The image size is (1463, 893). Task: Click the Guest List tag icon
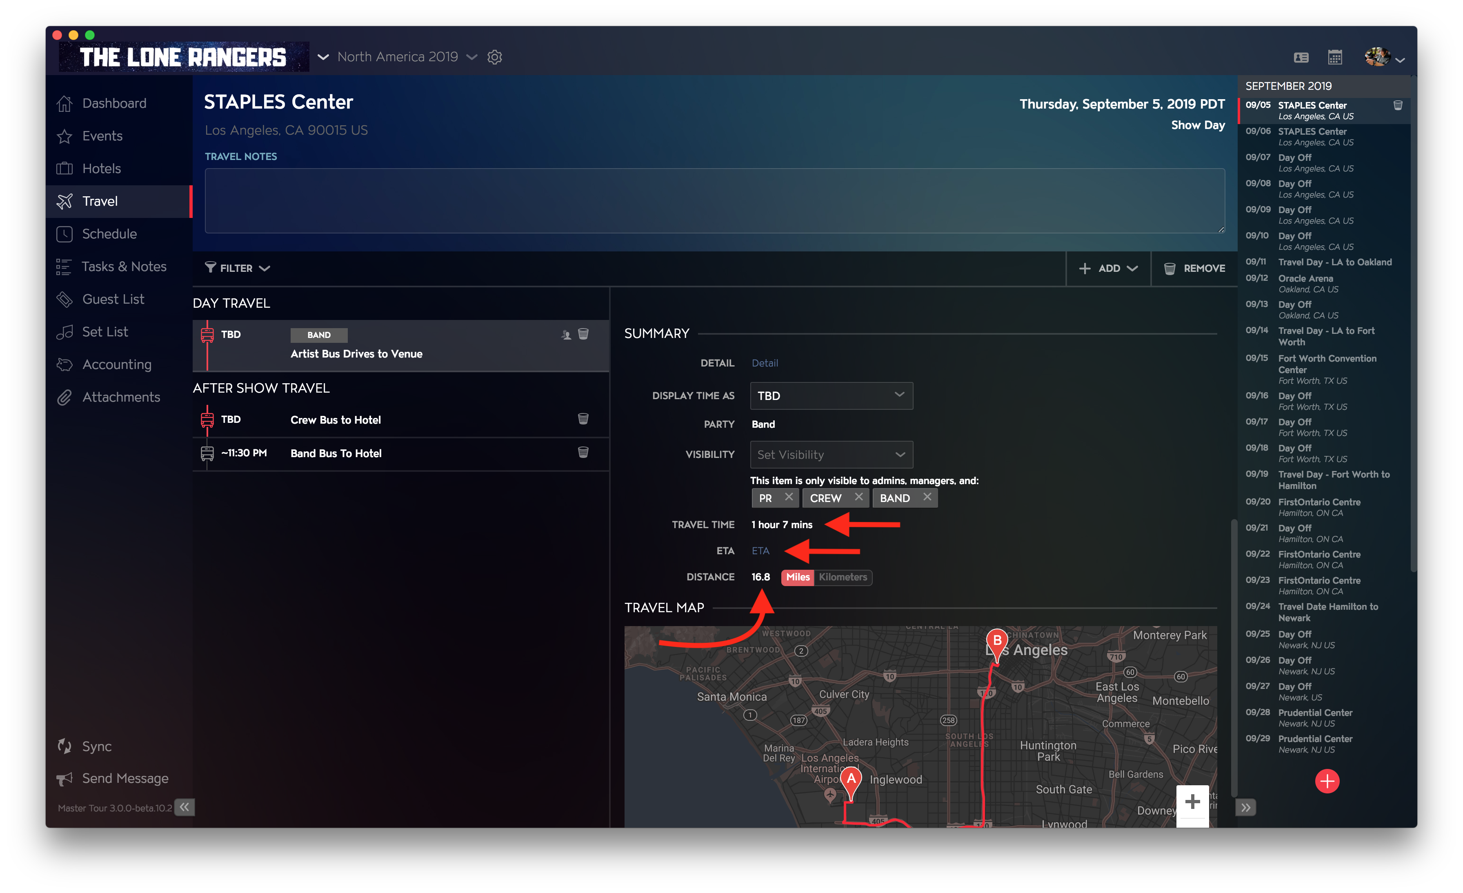(x=64, y=299)
